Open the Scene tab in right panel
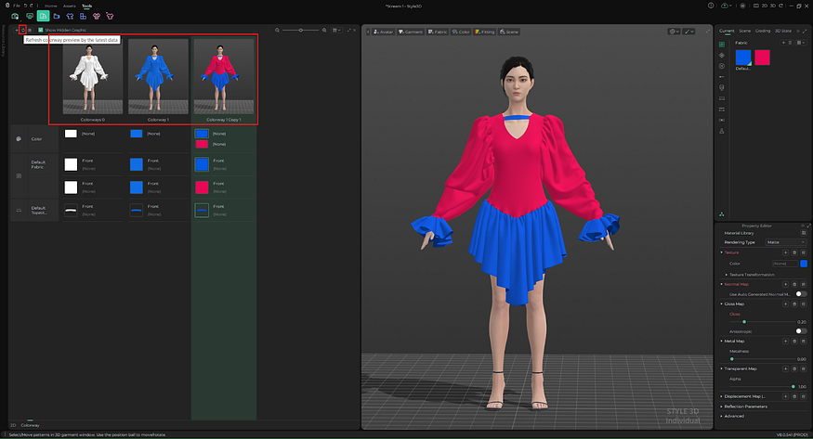 [x=744, y=31]
